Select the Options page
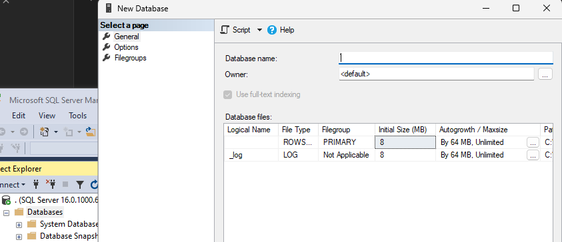This screenshot has width=562, height=242. pyautogui.click(x=126, y=47)
